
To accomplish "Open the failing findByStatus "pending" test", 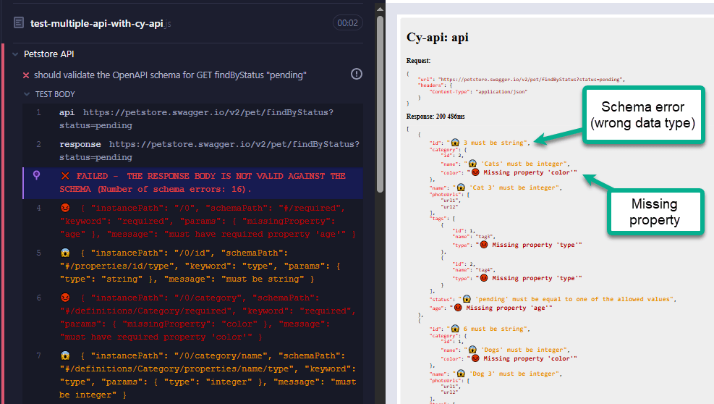I will coord(170,75).
